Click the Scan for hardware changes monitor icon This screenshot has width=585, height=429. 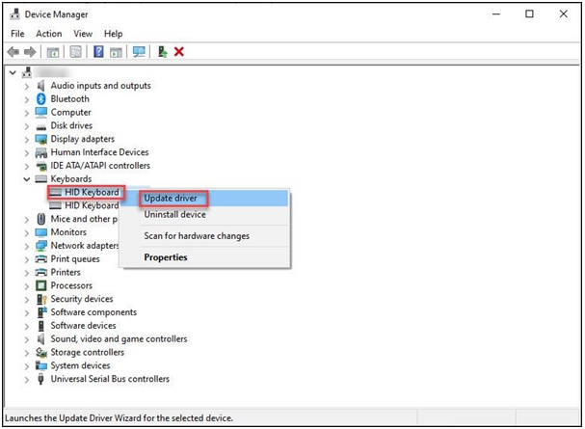[139, 52]
